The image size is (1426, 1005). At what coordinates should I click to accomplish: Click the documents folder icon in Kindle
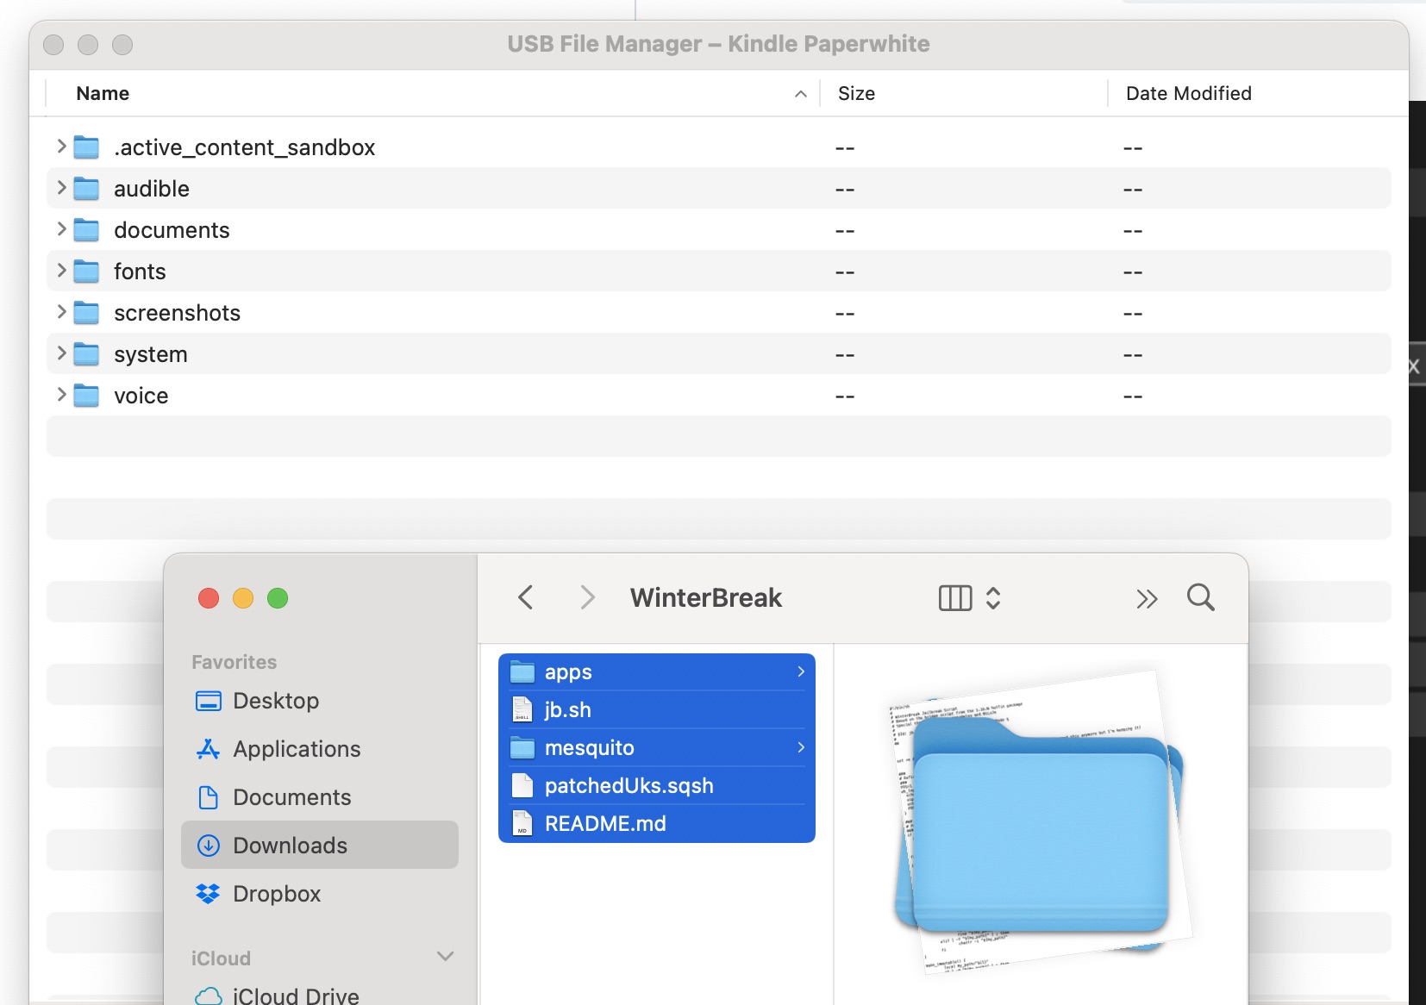point(86,230)
